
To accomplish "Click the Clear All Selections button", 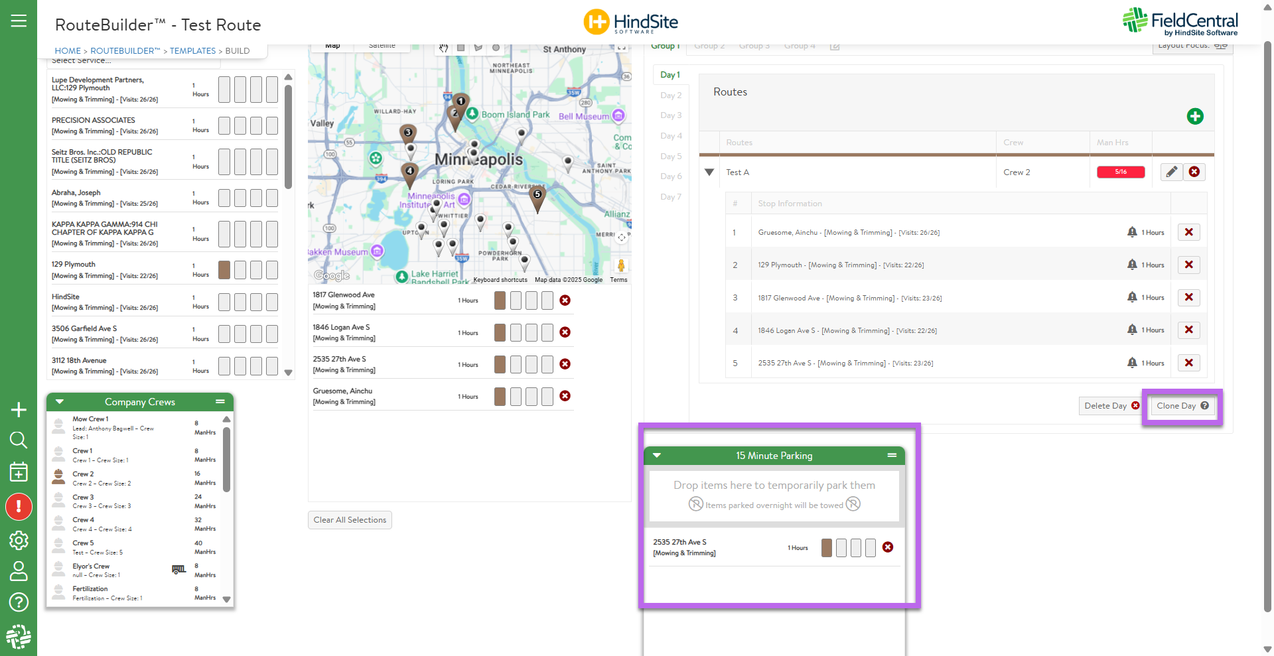I will pos(350,520).
